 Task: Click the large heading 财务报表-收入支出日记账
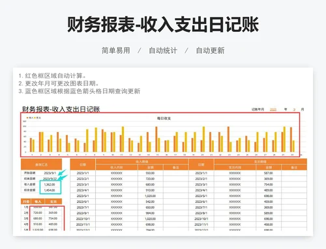coord(163,25)
